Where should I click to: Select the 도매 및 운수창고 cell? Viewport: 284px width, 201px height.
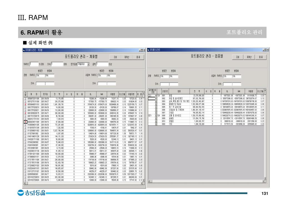179,115
